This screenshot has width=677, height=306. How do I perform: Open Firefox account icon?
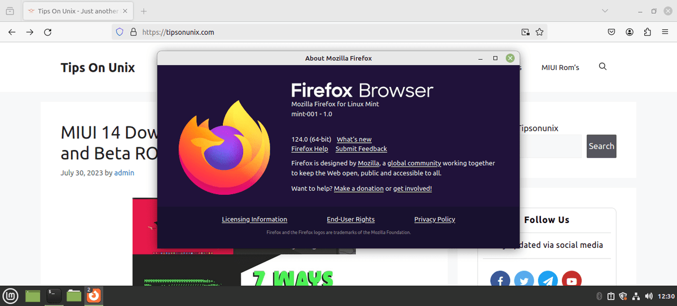[x=630, y=32]
